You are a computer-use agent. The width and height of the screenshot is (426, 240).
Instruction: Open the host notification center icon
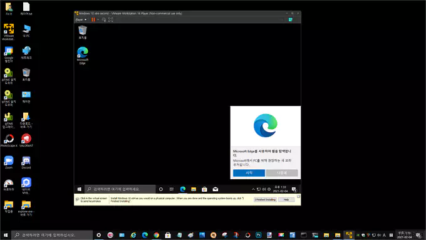coord(418,235)
